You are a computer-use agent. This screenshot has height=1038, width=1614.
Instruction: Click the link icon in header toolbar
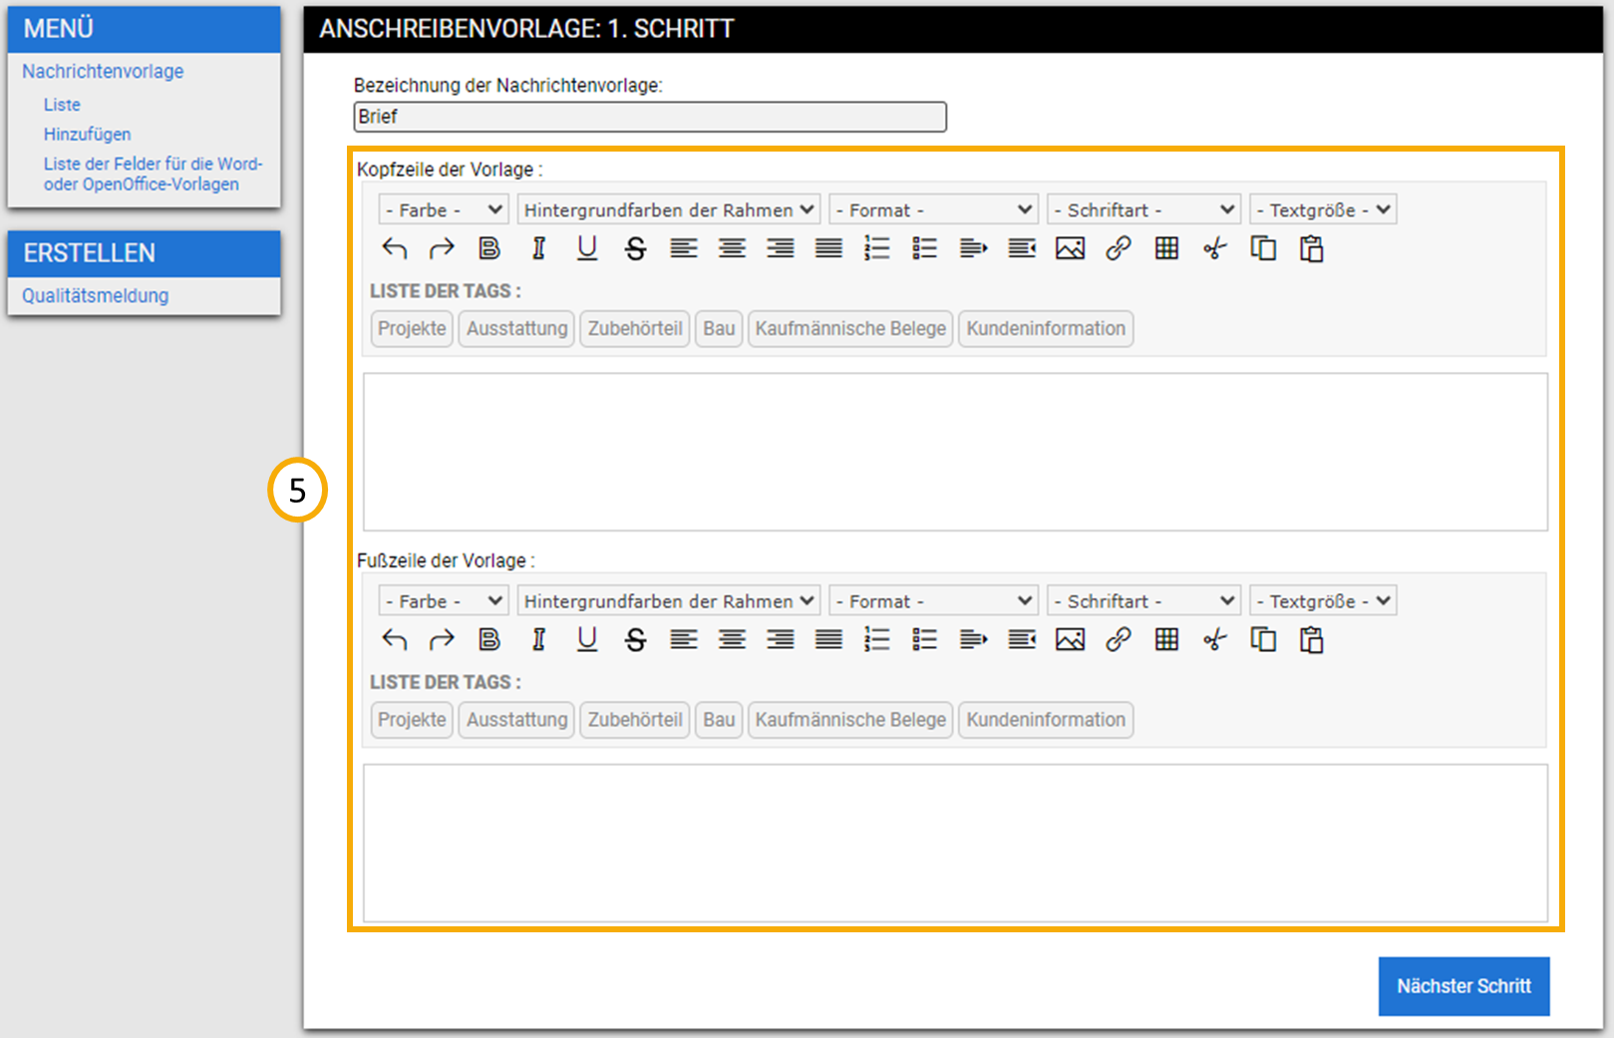1119,248
